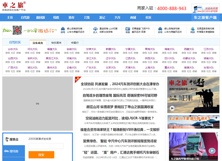The height and width of the screenshot is (161, 222).
Task: Open 四川大队 link
Action: click(169, 58)
